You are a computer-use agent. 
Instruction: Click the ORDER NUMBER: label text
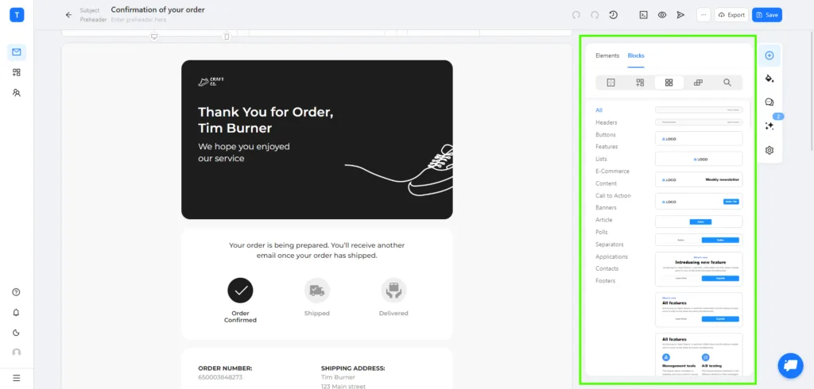pos(225,368)
